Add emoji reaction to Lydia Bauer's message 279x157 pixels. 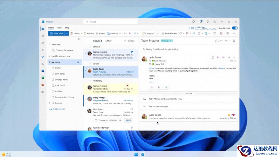click(x=213, y=57)
